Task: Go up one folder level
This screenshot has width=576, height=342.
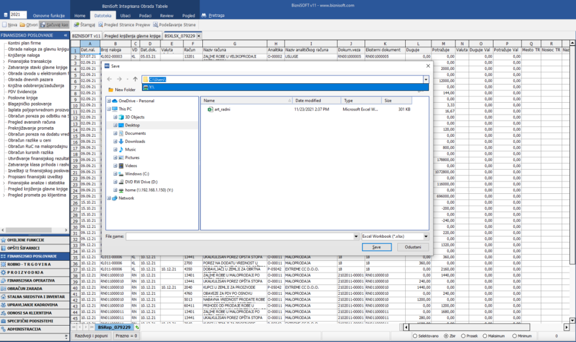Action: pyautogui.click(x=135, y=79)
